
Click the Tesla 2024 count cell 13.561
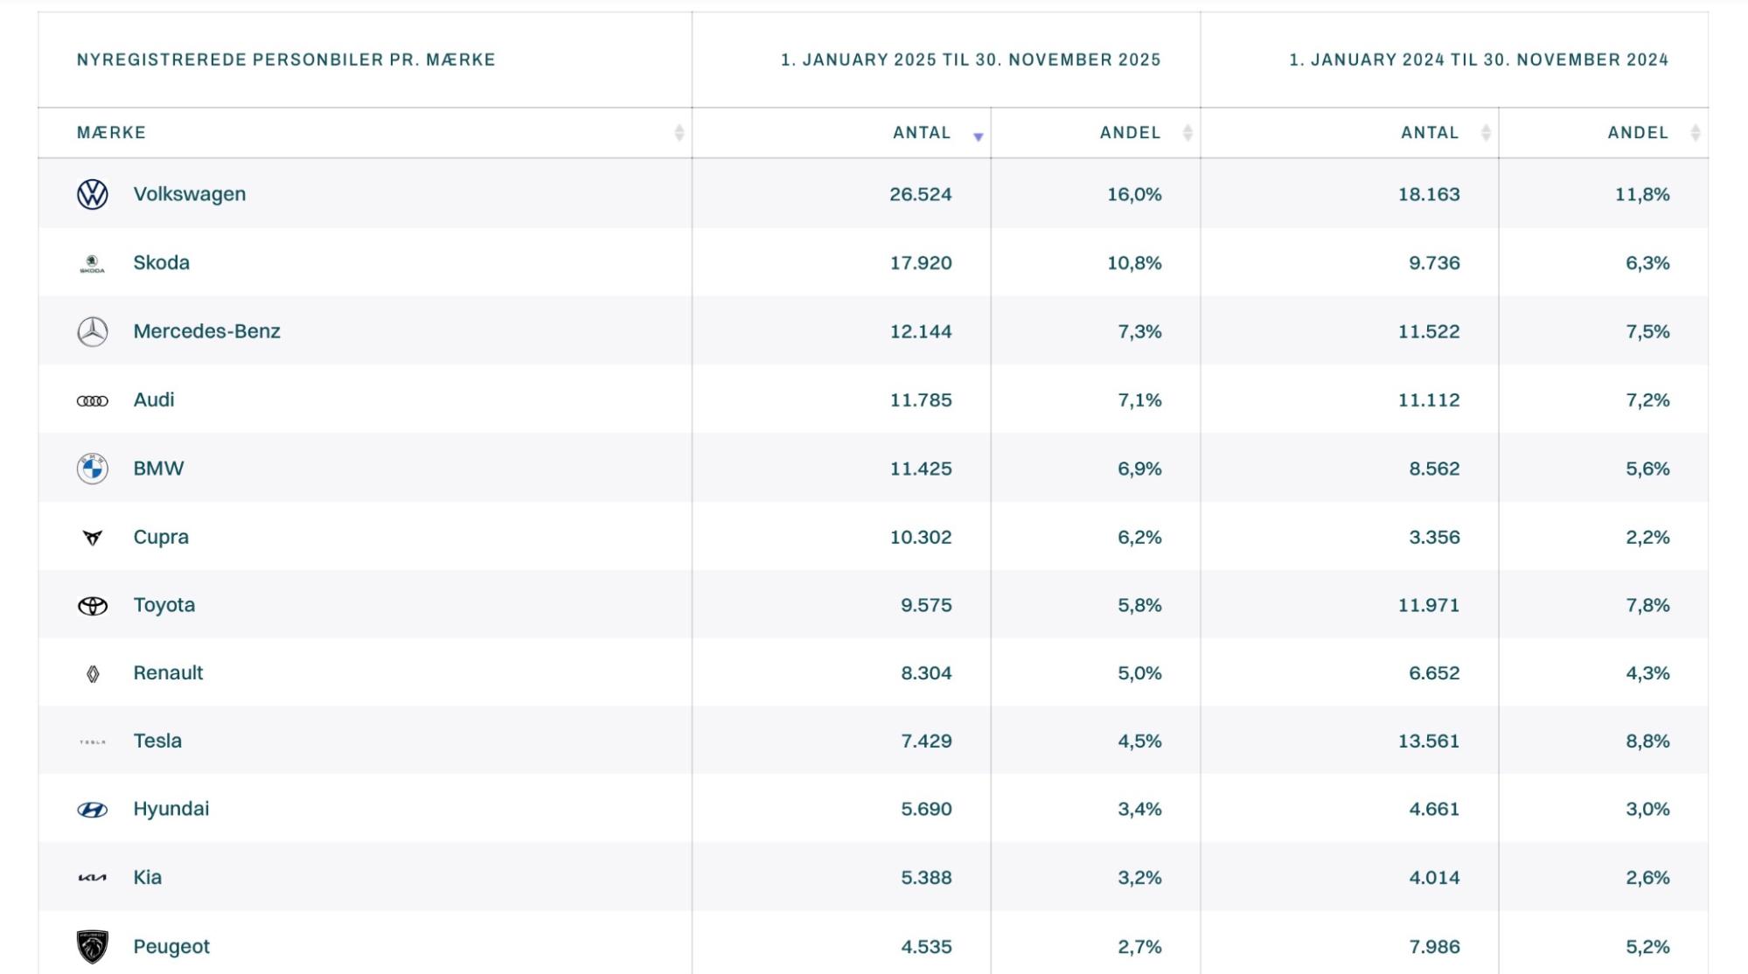point(1428,741)
